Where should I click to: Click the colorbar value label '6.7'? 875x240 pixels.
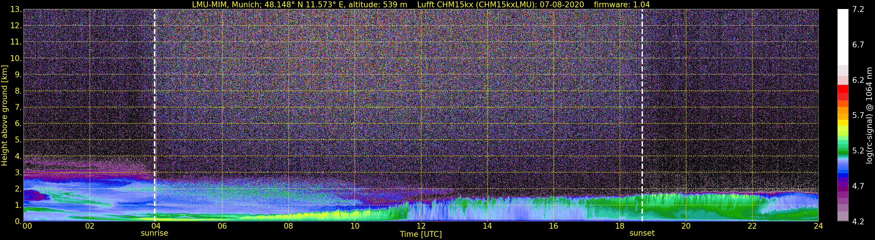tap(858, 44)
